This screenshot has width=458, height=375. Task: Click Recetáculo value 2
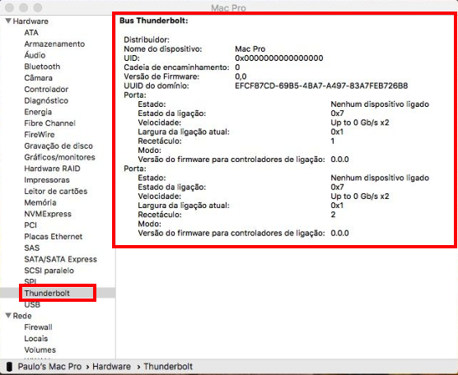pos(333,215)
